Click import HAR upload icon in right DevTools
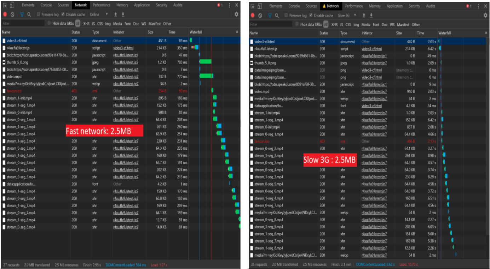 tap(364, 16)
